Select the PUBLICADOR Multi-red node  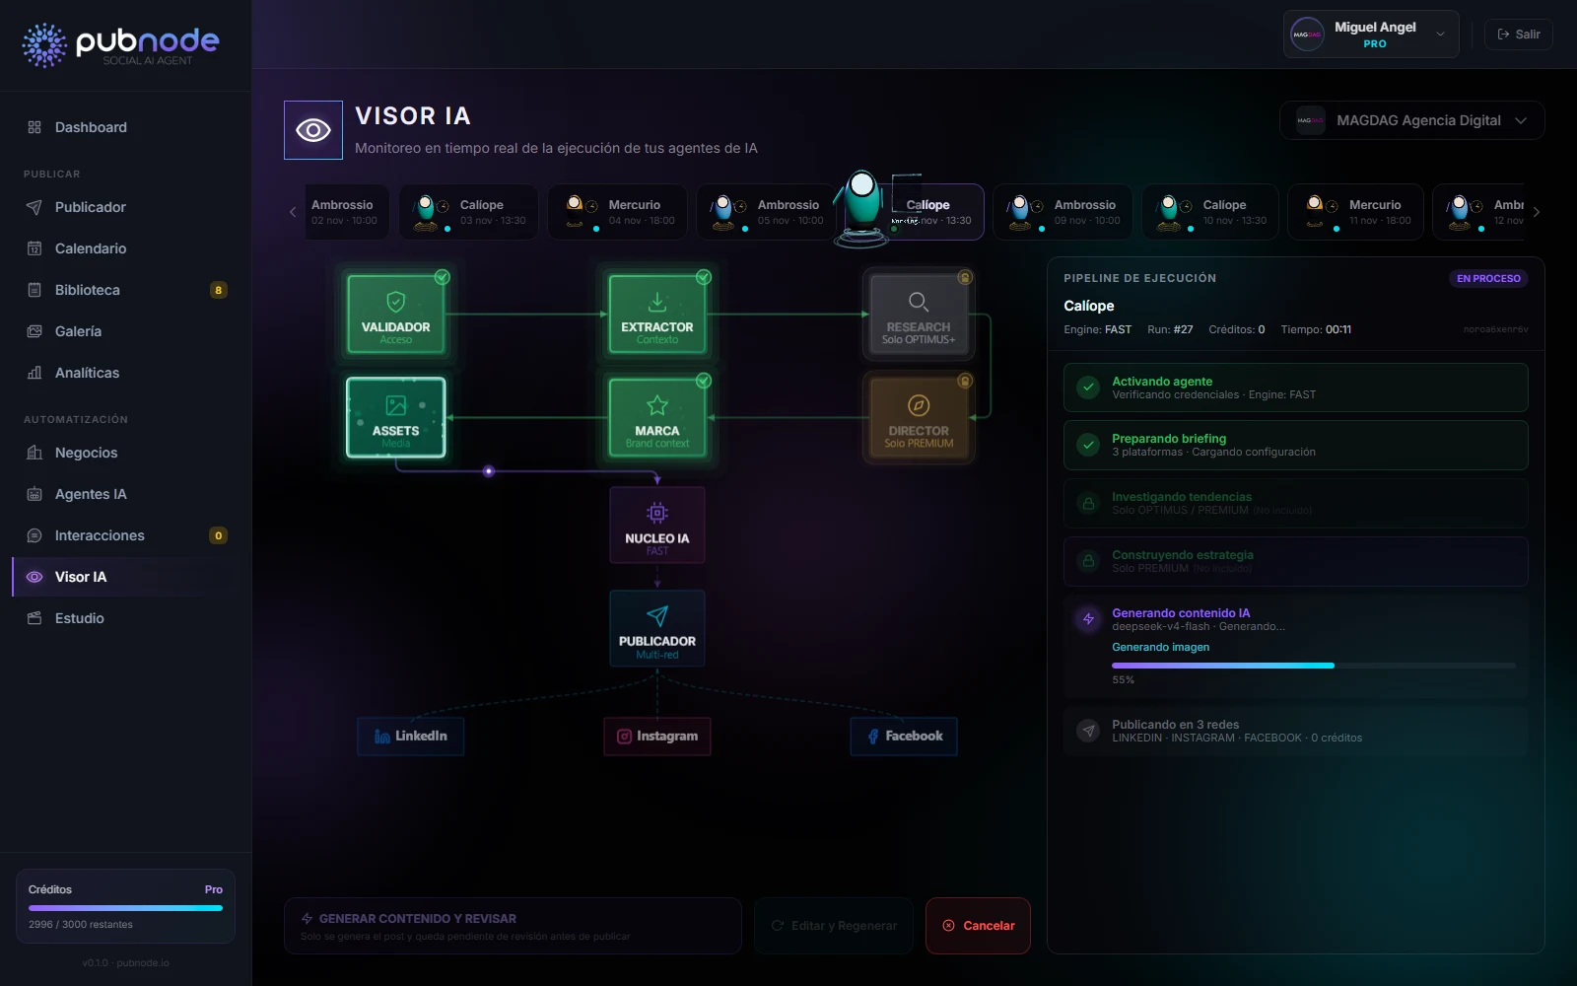(657, 628)
